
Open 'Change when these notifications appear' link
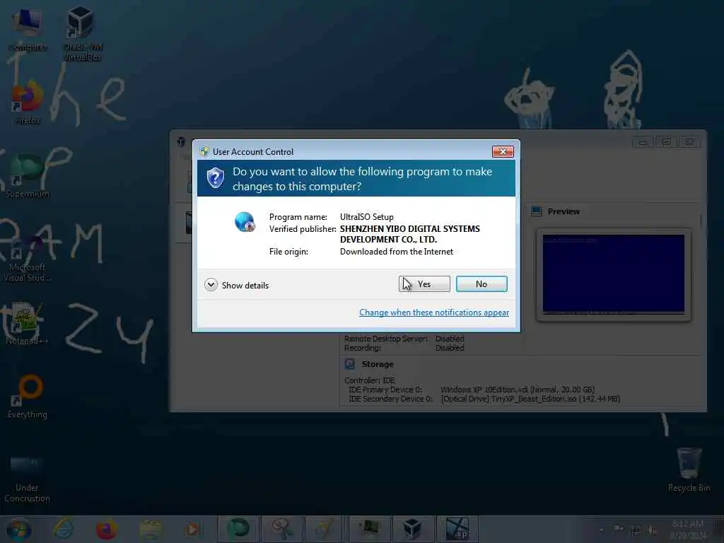coord(434,313)
